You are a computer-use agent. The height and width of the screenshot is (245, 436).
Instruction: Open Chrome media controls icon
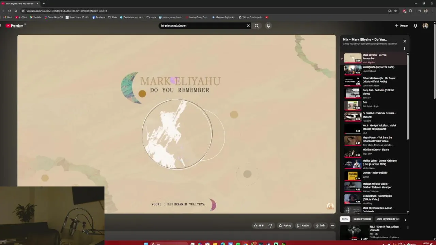pos(420,11)
